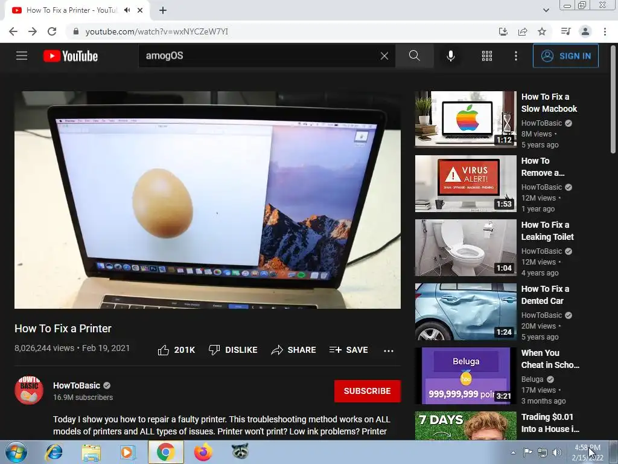618x464 pixels.
Task: Open the 7 DAYS trading video thumbnail
Action: [465, 425]
